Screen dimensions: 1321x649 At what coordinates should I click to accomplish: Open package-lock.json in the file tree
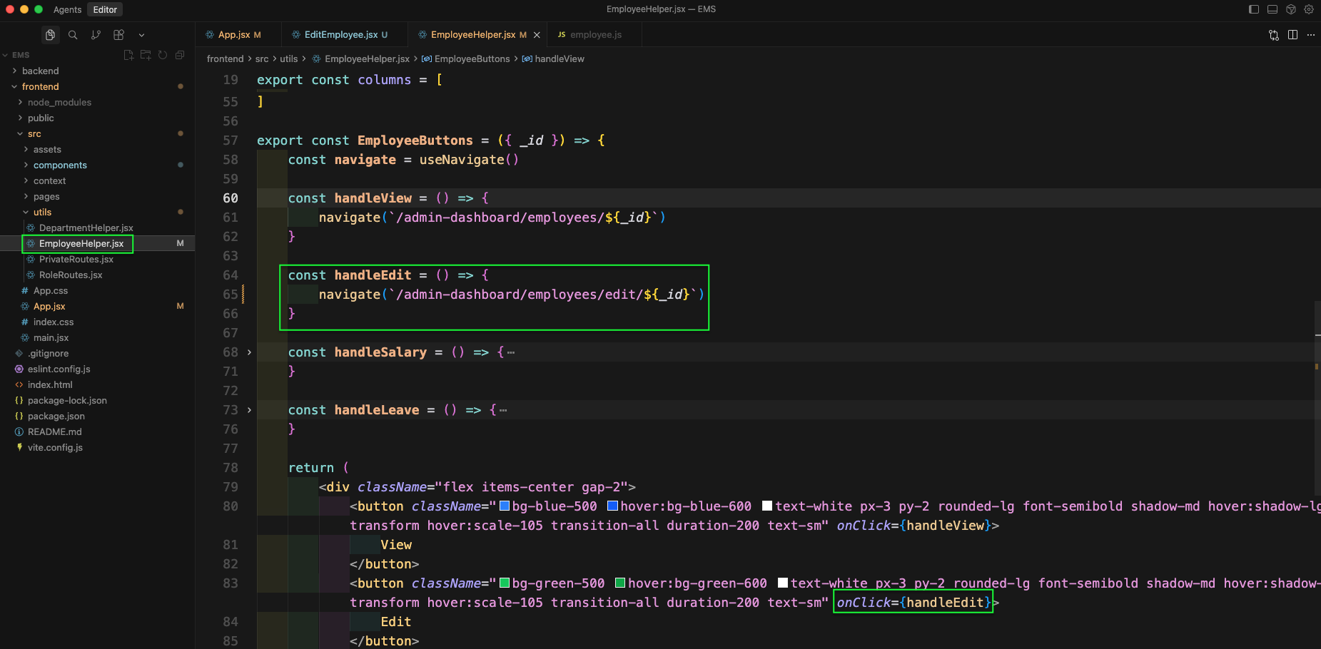[x=97, y=401]
